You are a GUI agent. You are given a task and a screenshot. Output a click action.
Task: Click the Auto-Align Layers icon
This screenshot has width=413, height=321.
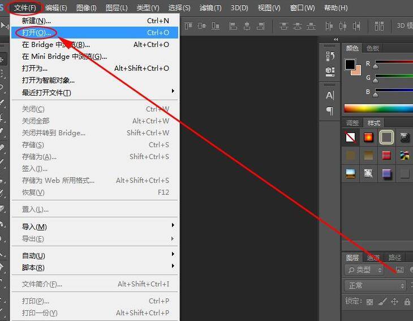click(x=380, y=26)
